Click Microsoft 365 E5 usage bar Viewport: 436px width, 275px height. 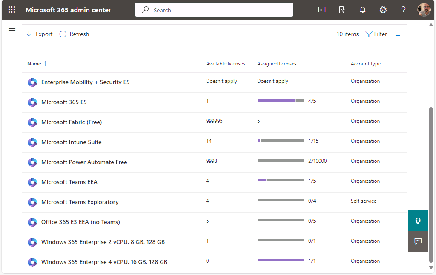[x=281, y=100]
